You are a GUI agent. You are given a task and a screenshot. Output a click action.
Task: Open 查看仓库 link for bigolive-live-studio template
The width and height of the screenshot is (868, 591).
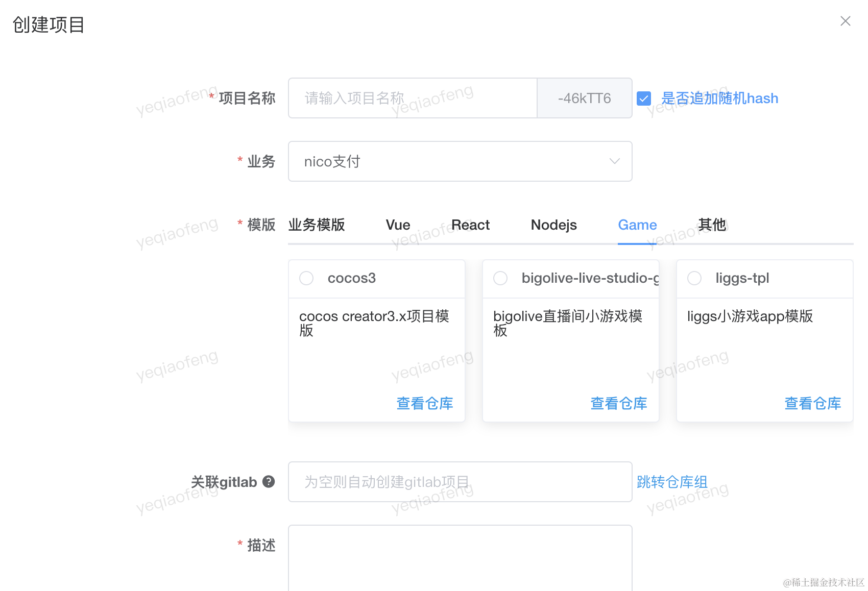point(619,403)
